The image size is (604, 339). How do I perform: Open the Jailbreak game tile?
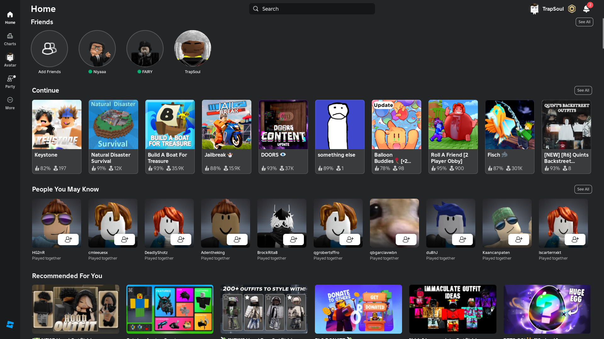tap(226, 137)
